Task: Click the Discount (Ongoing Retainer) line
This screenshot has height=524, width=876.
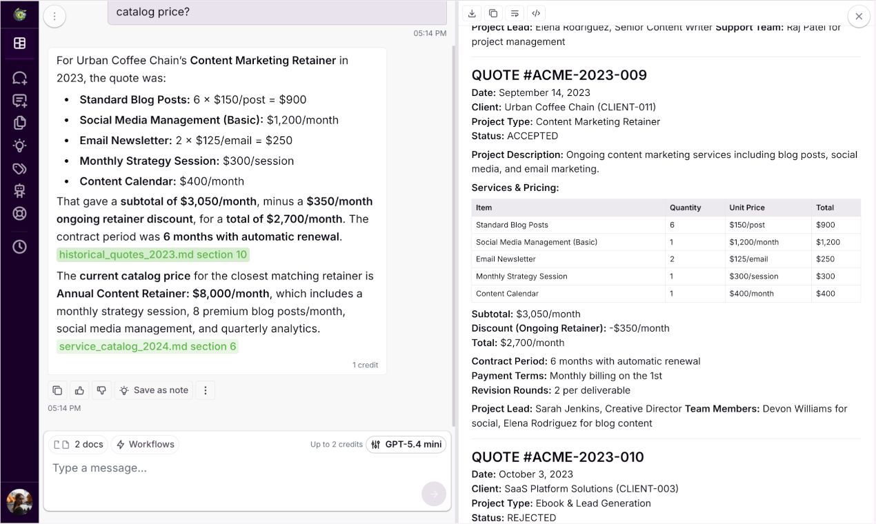Action: tap(570, 328)
